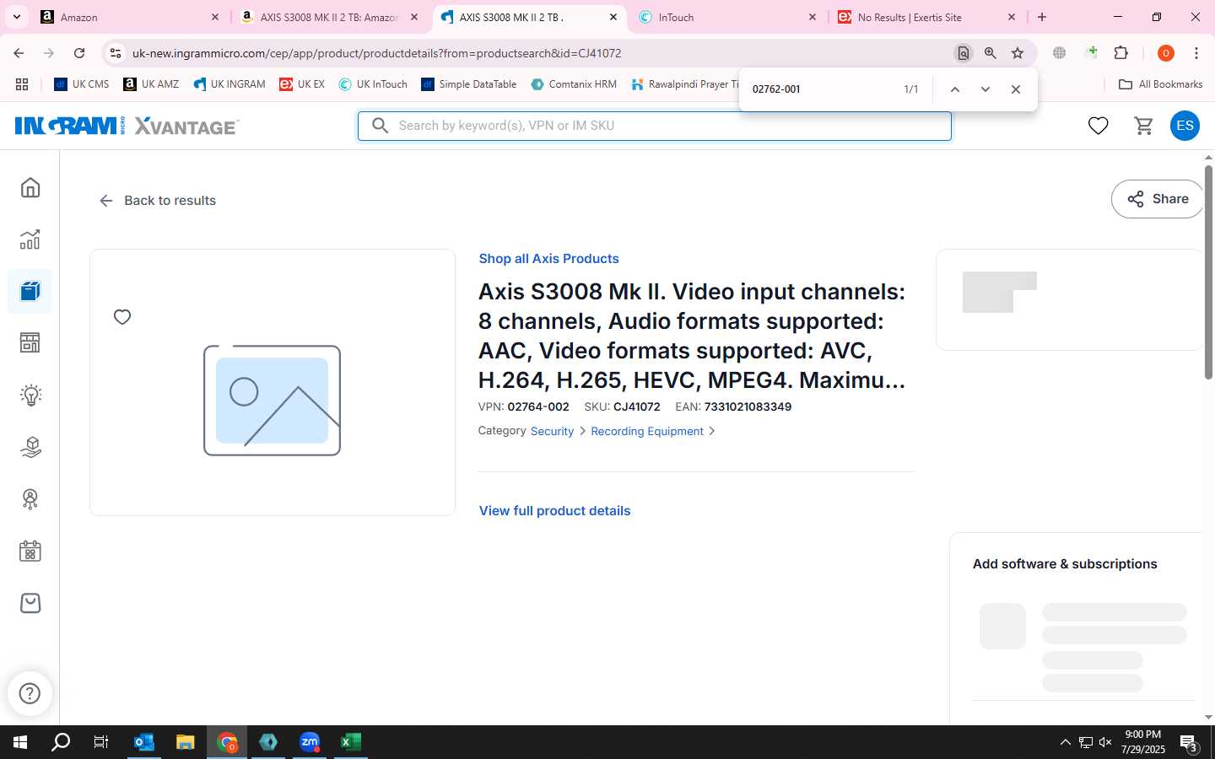
Task: Open File Explorer from the taskbar
Action: coord(186,742)
